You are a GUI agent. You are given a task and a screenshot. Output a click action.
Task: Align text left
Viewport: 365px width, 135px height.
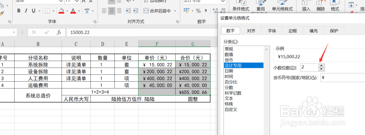(x=104, y=11)
